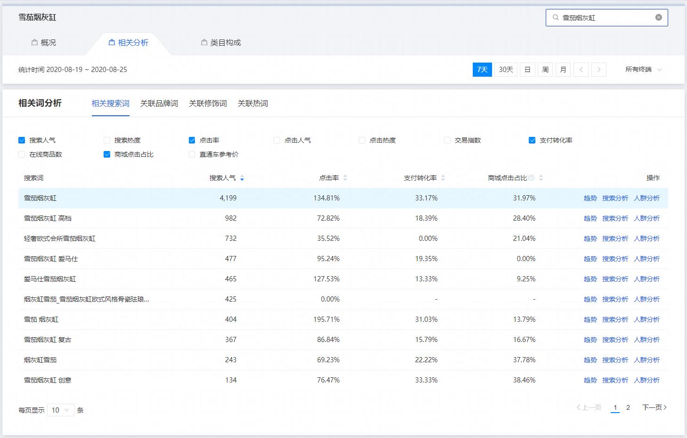Viewport: 687px width, 438px height.
Task: Sort the 搜索人气 column with its sort arrows
Action: [x=242, y=178]
